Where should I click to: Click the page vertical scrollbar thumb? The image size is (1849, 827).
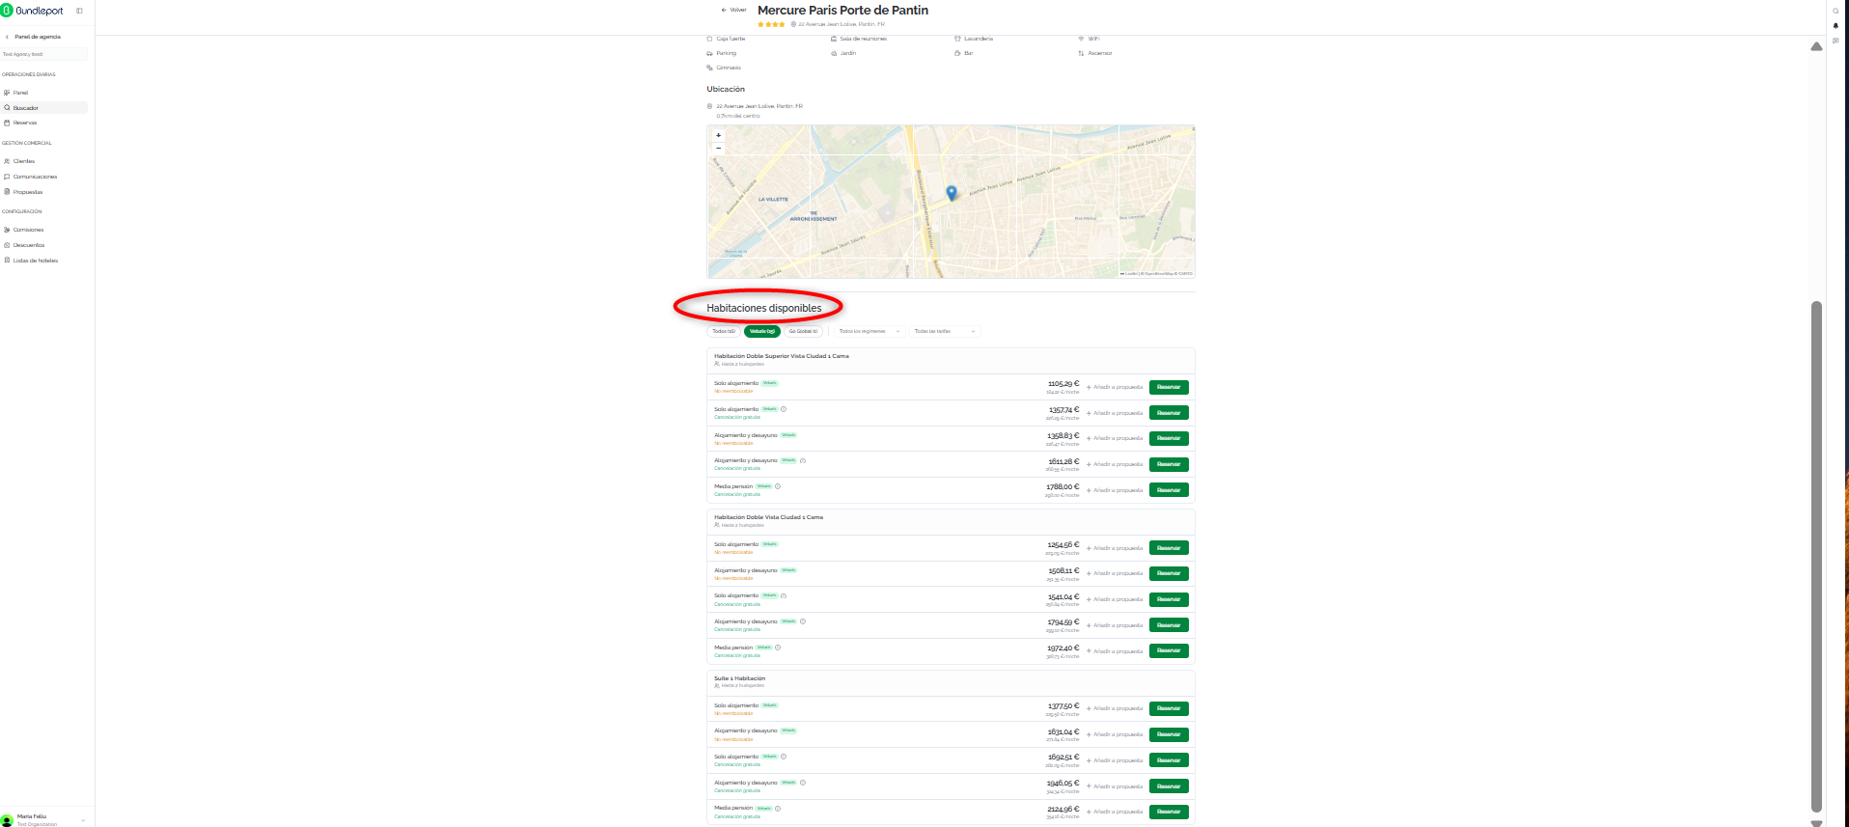tap(1816, 557)
